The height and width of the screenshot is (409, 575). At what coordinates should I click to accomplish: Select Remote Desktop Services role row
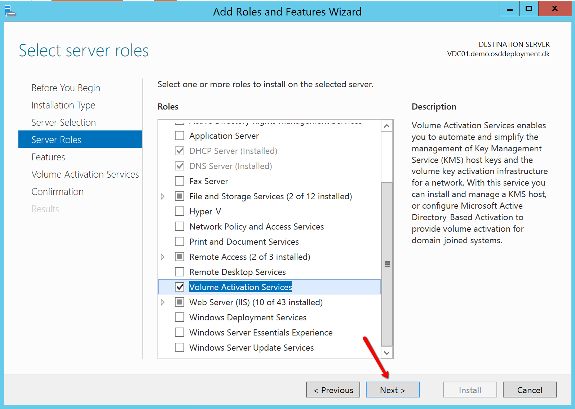pos(237,272)
